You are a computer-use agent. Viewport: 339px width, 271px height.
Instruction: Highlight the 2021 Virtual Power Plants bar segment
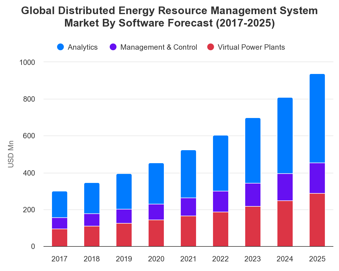coord(188,231)
